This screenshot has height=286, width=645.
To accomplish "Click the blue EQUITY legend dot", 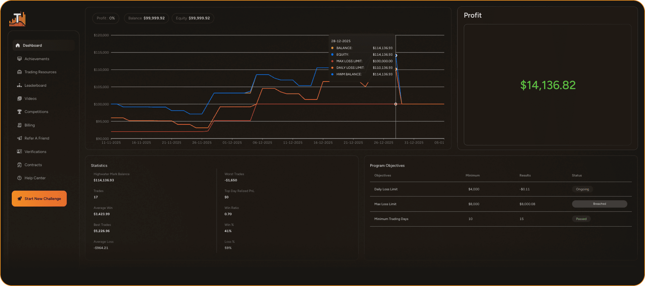I will tap(332, 55).
